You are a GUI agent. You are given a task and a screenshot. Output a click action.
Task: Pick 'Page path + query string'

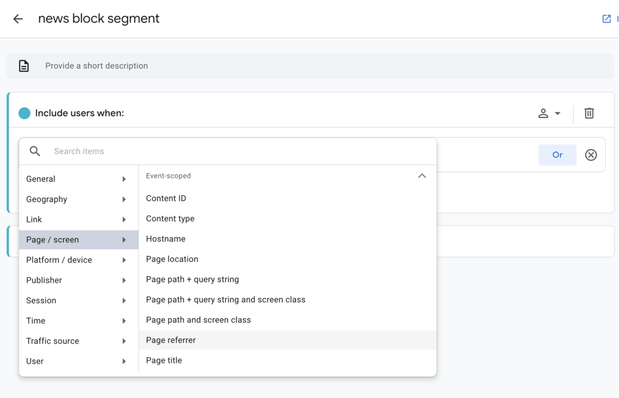click(x=287, y=279)
